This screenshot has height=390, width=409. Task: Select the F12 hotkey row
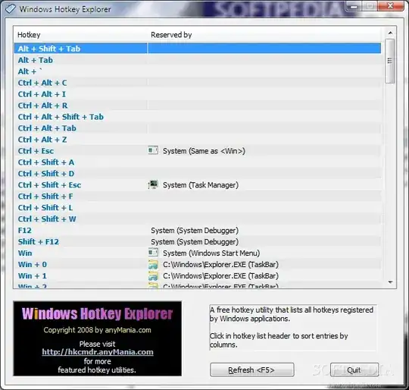(x=198, y=231)
